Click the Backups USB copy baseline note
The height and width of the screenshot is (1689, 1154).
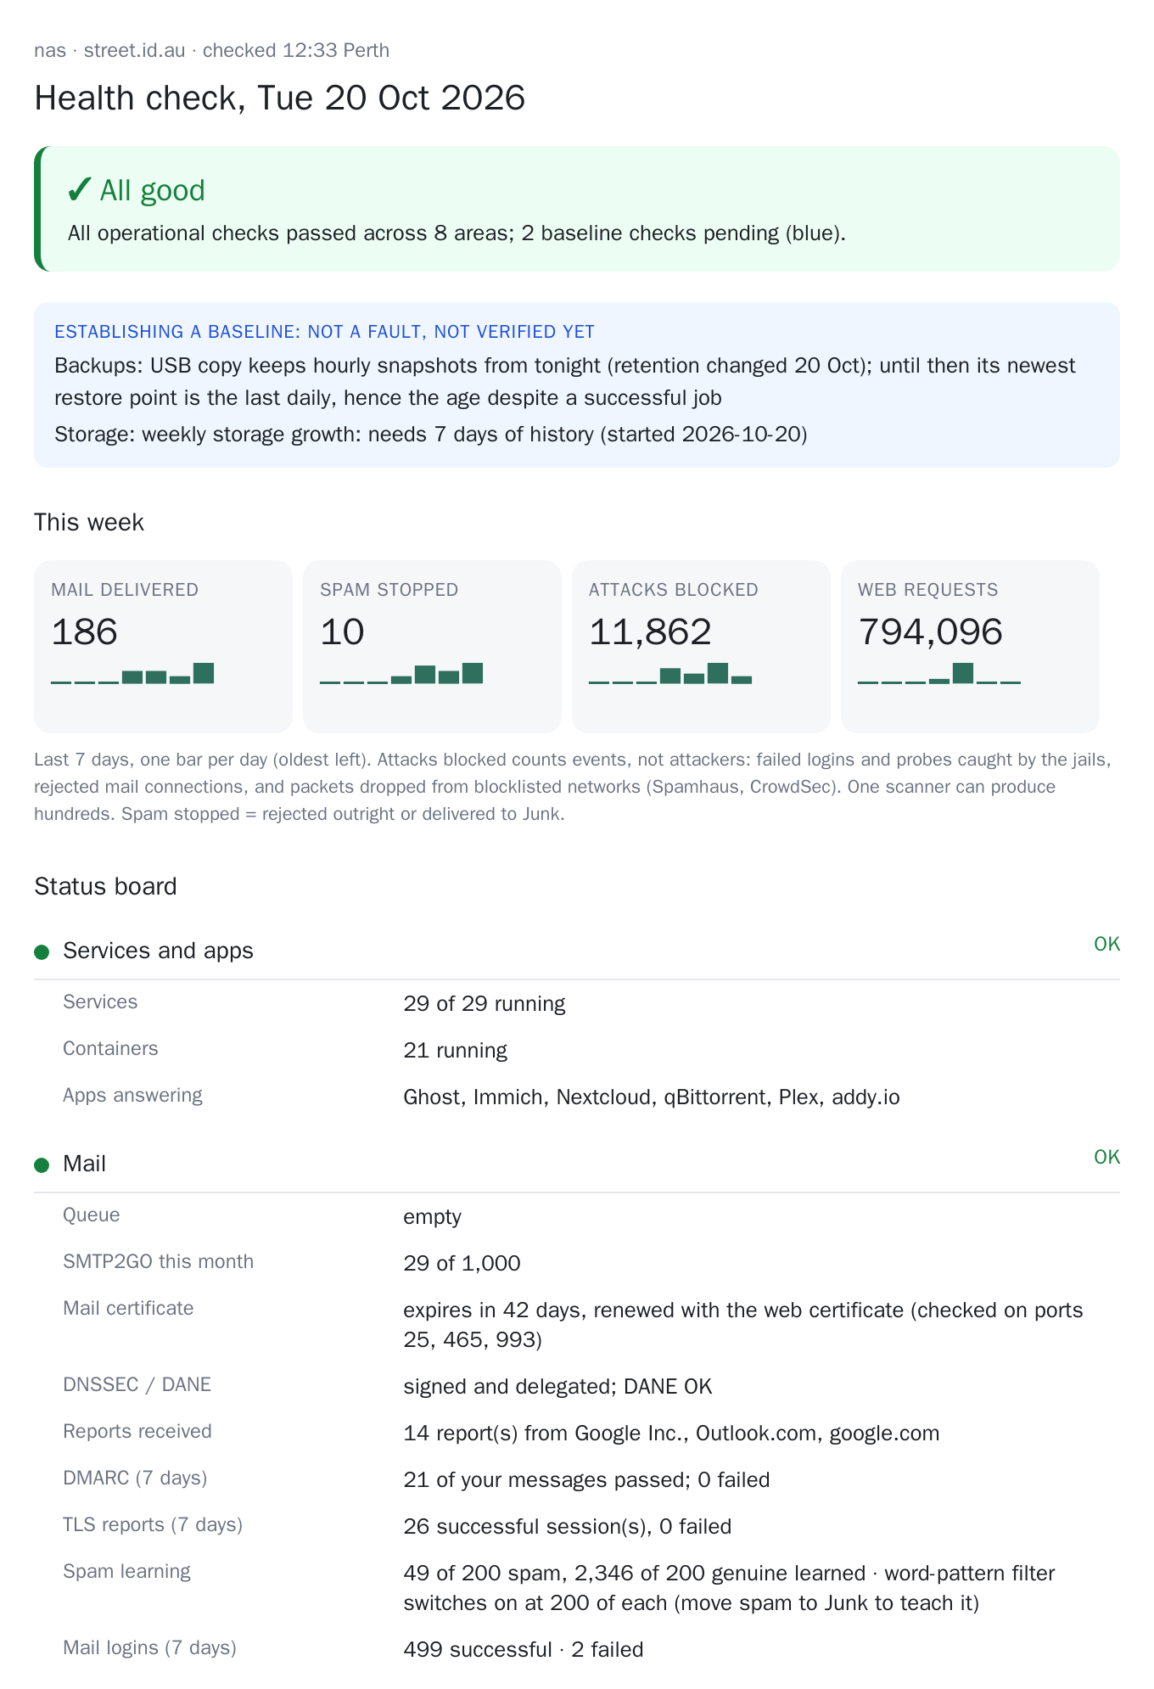[x=565, y=381]
